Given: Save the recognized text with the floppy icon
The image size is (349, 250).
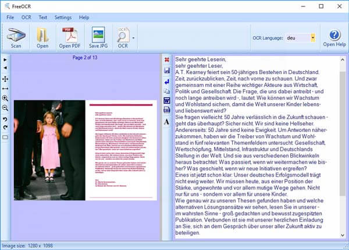Looking at the screenshot, I should pos(167,70).
